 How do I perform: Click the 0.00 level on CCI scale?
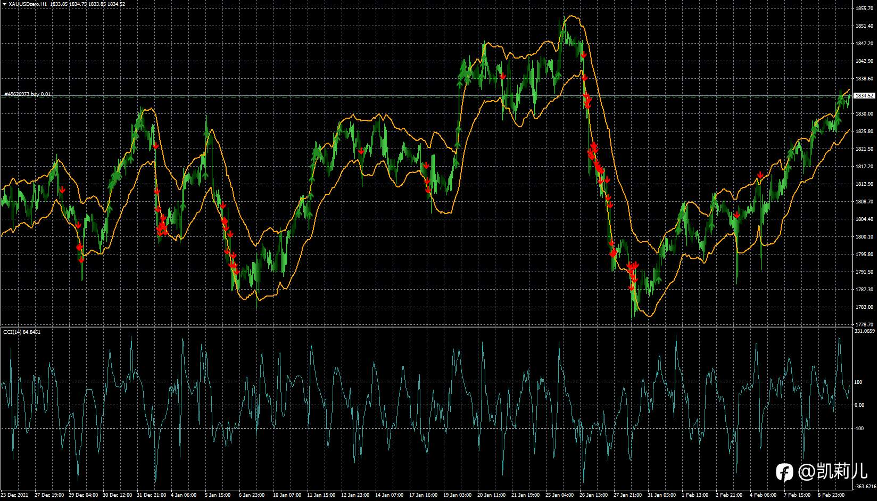coord(859,405)
